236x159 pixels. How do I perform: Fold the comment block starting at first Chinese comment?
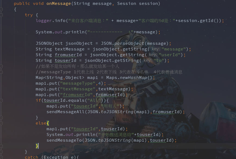(1, 66)
